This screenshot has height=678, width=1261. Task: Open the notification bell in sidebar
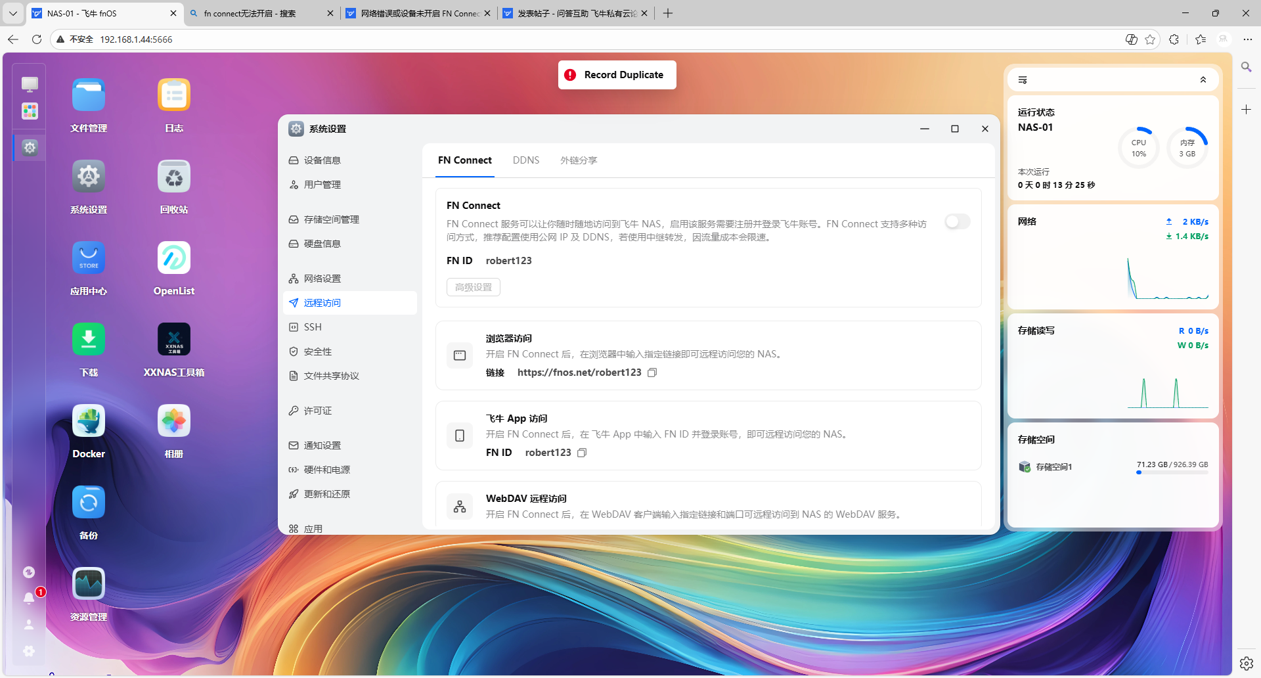pos(29,598)
